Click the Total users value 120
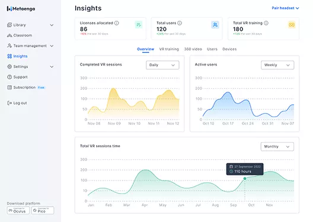 (x=161, y=29)
